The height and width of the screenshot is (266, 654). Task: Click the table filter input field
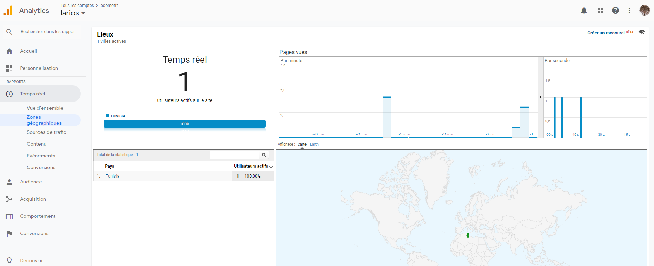pyautogui.click(x=235, y=155)
